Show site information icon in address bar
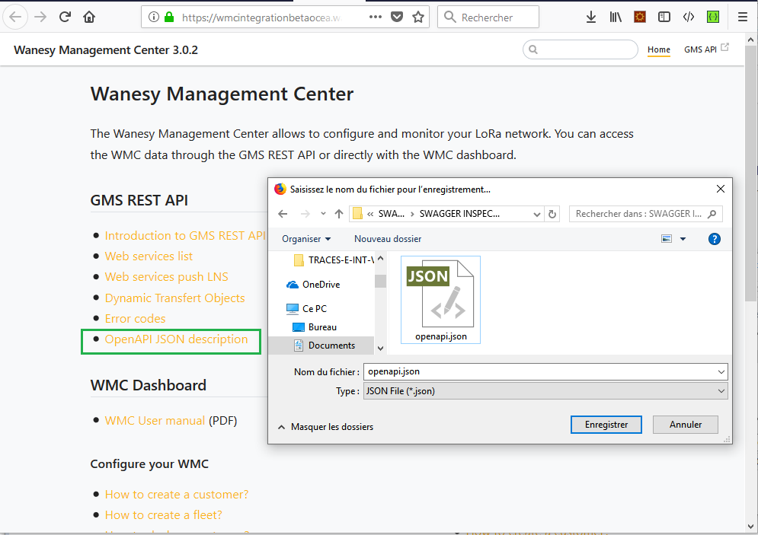758x535 pixels. [154, 17]
